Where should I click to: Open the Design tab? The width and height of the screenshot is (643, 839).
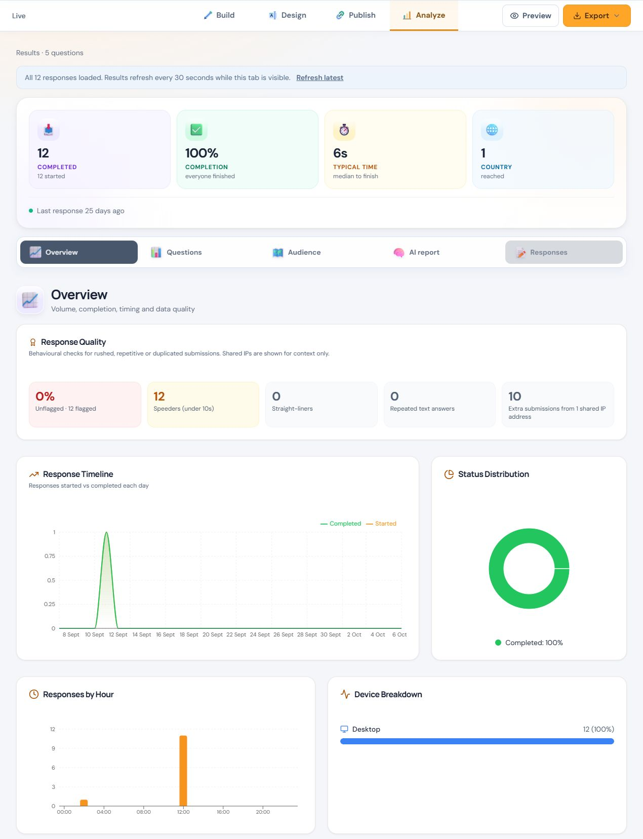[288, 15]
